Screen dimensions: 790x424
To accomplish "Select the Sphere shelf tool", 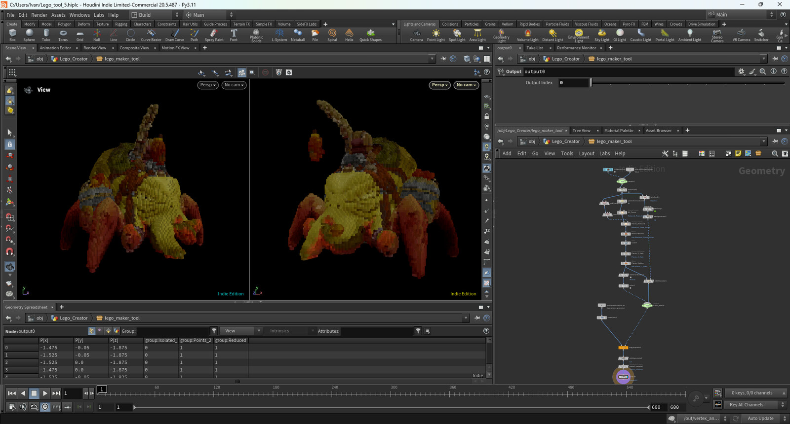I will pyautogui.click(x=29, y=35).
